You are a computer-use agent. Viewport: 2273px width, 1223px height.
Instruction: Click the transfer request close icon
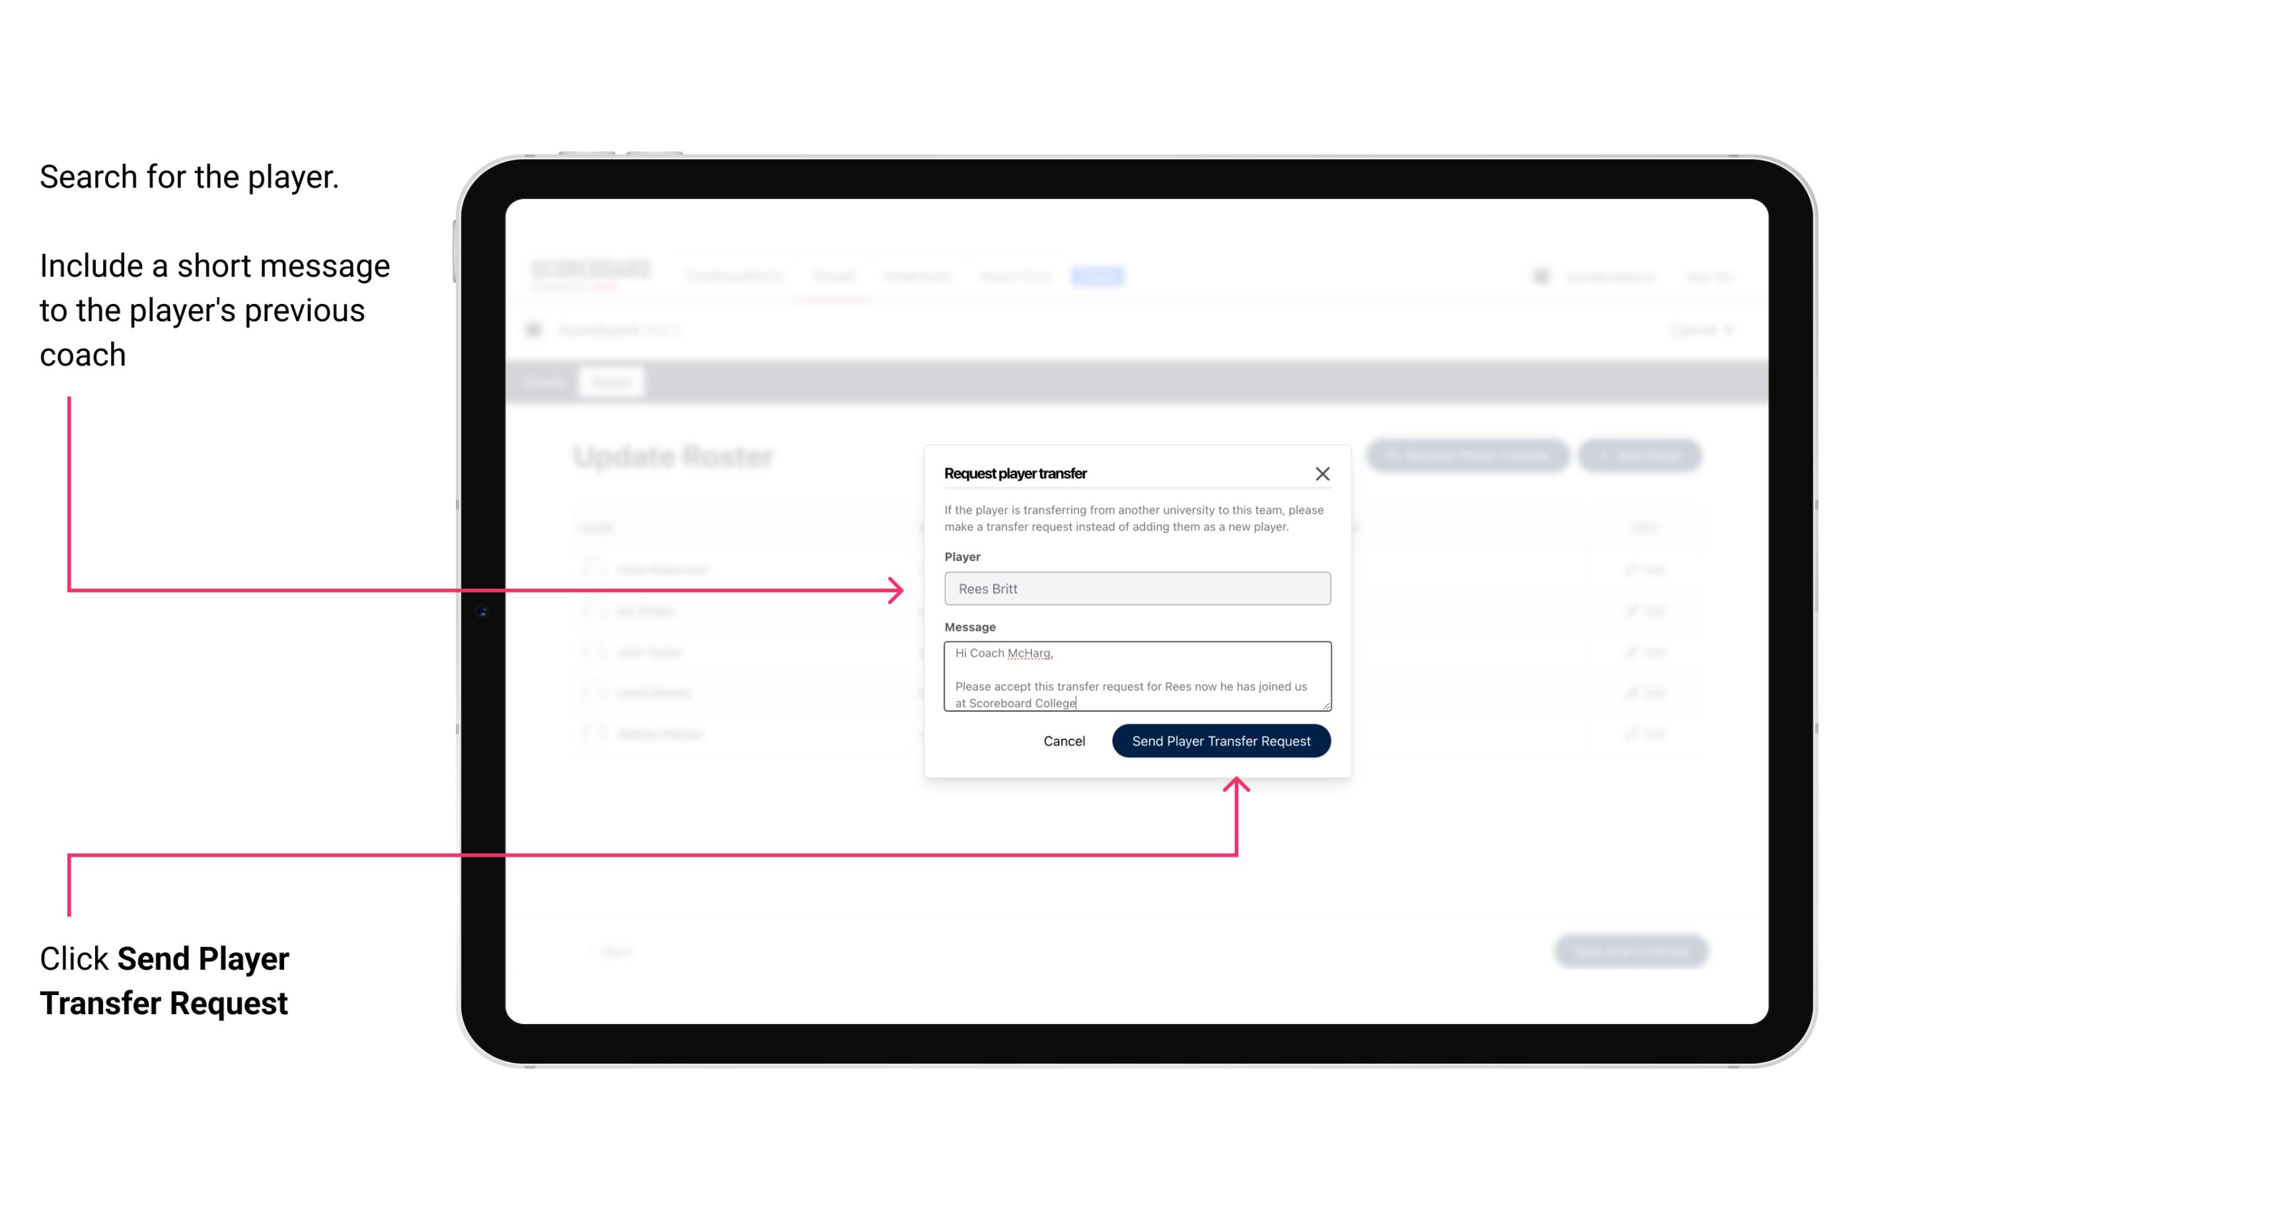pyautogui.click(x=1323, y=473)
